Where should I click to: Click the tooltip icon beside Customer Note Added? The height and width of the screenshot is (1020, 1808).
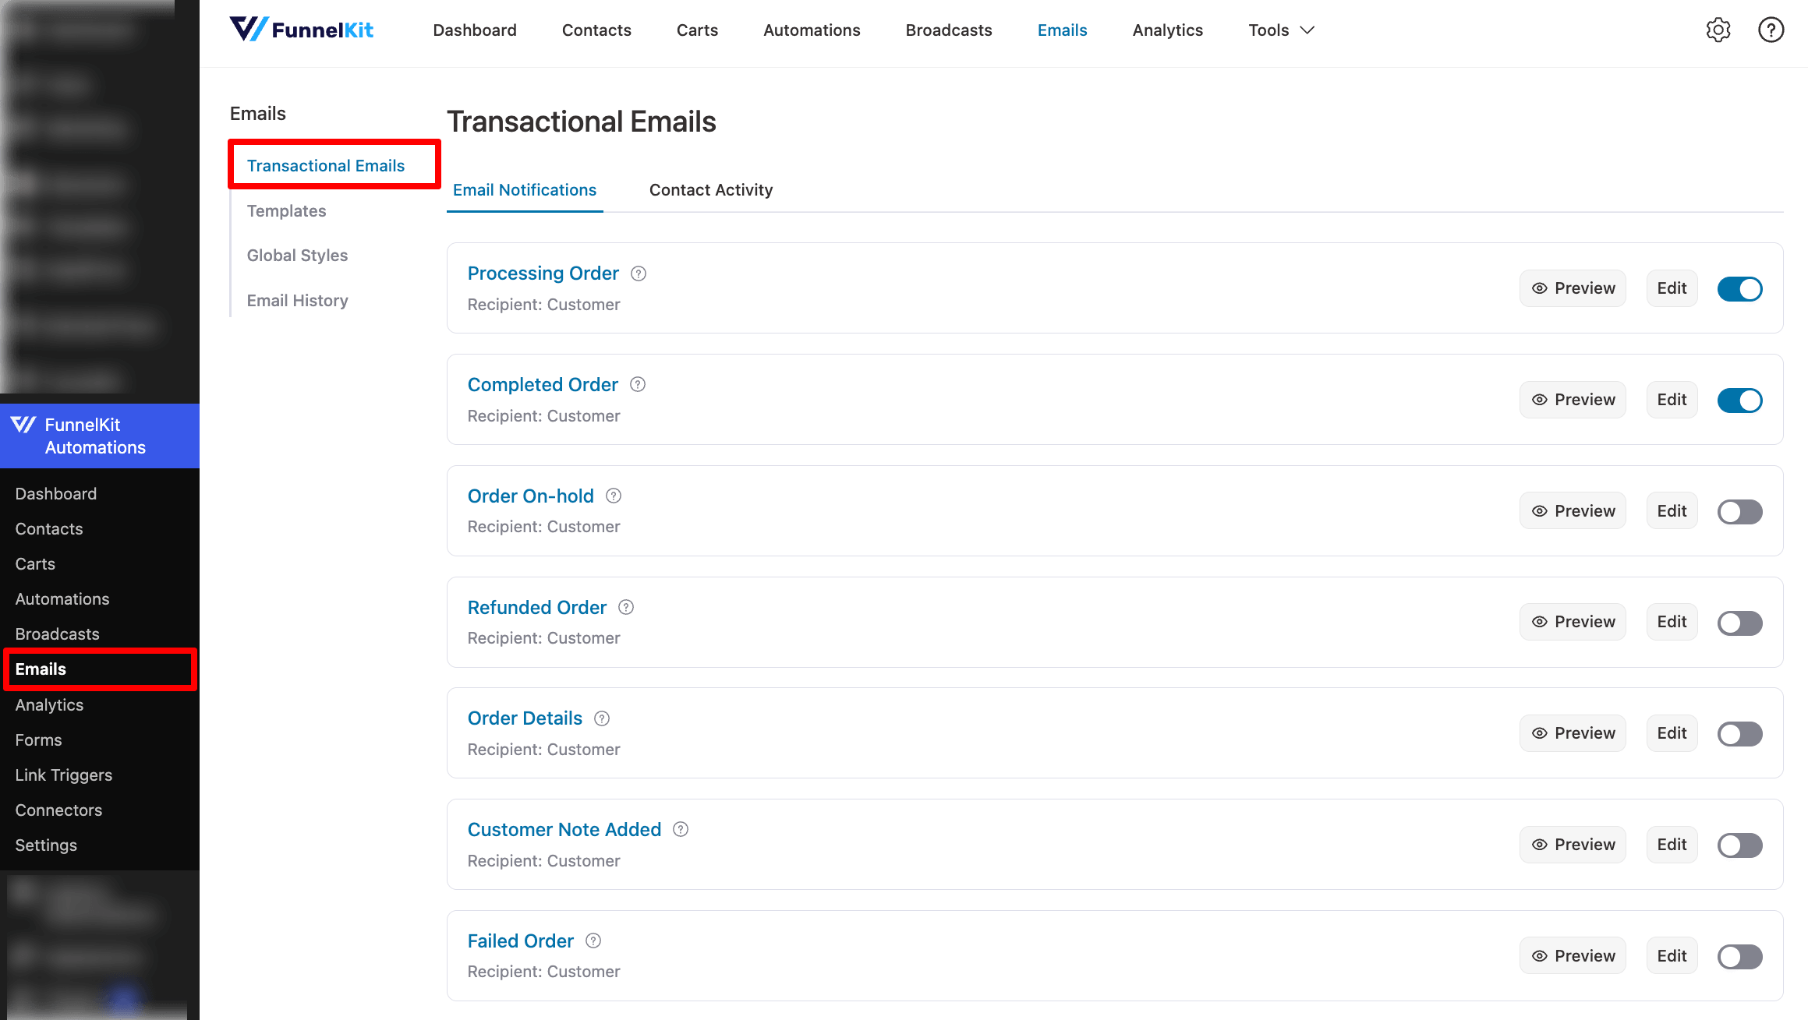coord(680,829)
